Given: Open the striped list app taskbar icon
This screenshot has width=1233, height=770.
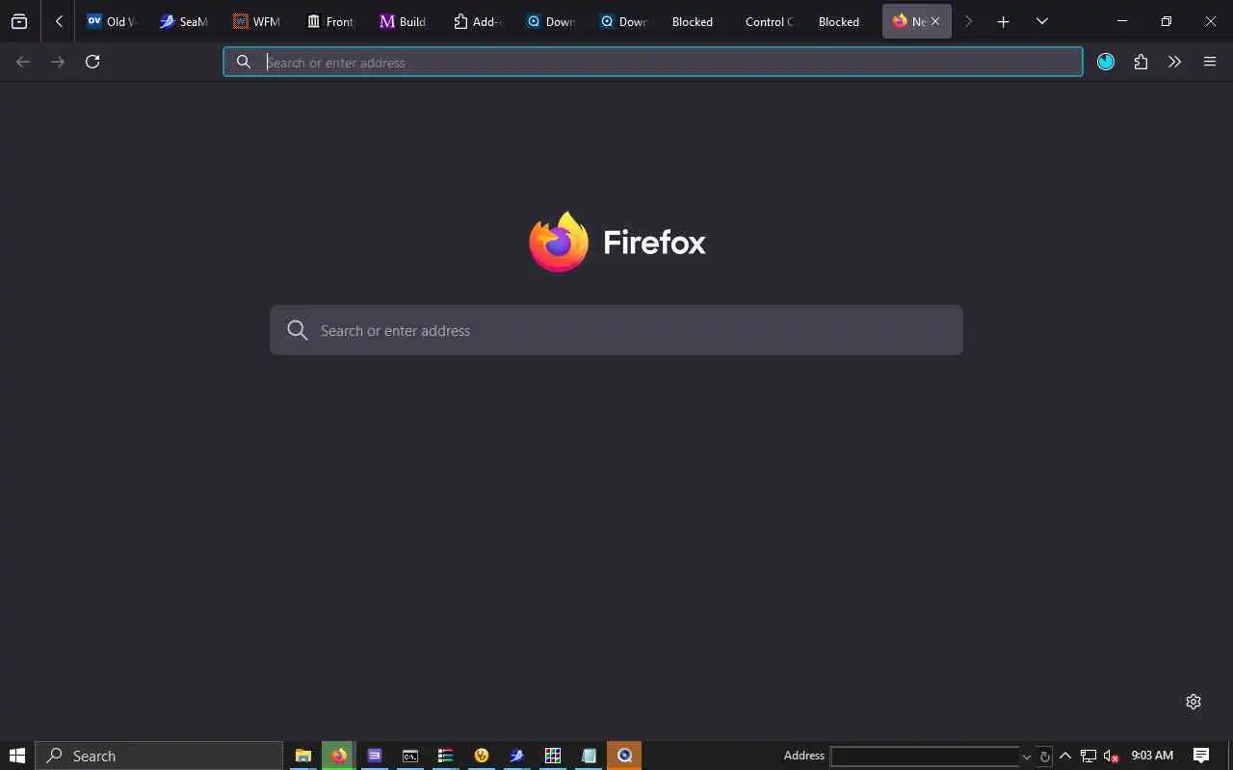Looking at the screenshot, I should point(445,756).
